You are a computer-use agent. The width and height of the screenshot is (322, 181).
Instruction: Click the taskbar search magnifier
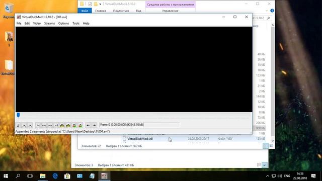pyautogui.click(x=18, y=176)
